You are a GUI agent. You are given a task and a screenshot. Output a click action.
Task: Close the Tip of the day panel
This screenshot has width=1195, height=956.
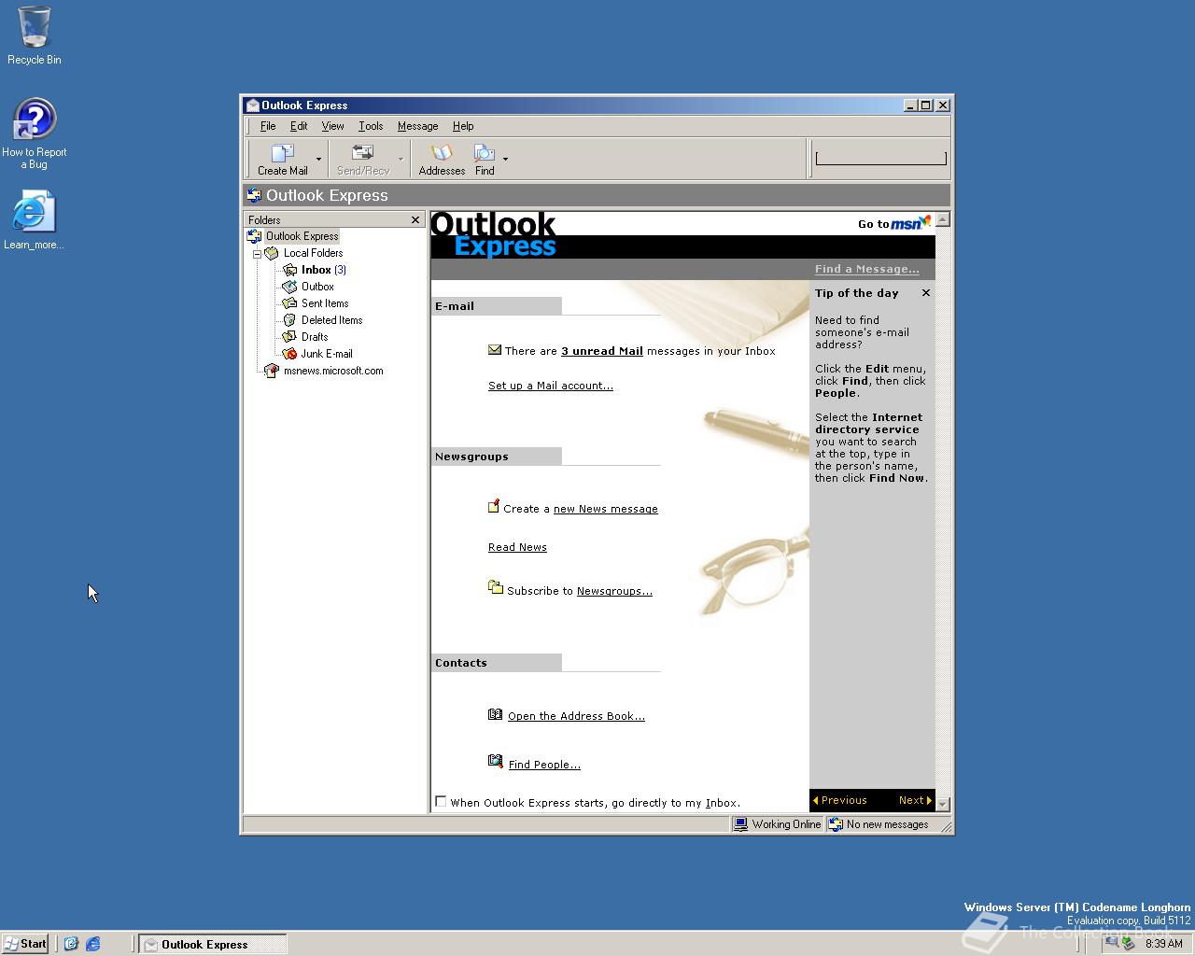pyautogui.click(x=926, y=293)
